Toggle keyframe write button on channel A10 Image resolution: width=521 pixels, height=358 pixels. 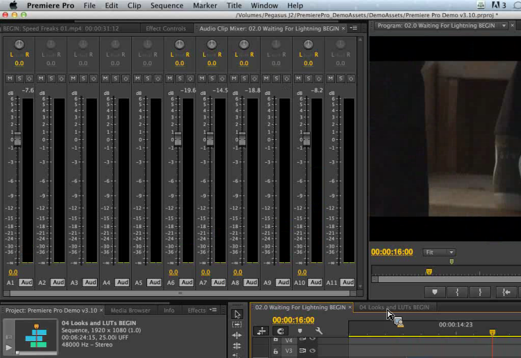[319, 78]
